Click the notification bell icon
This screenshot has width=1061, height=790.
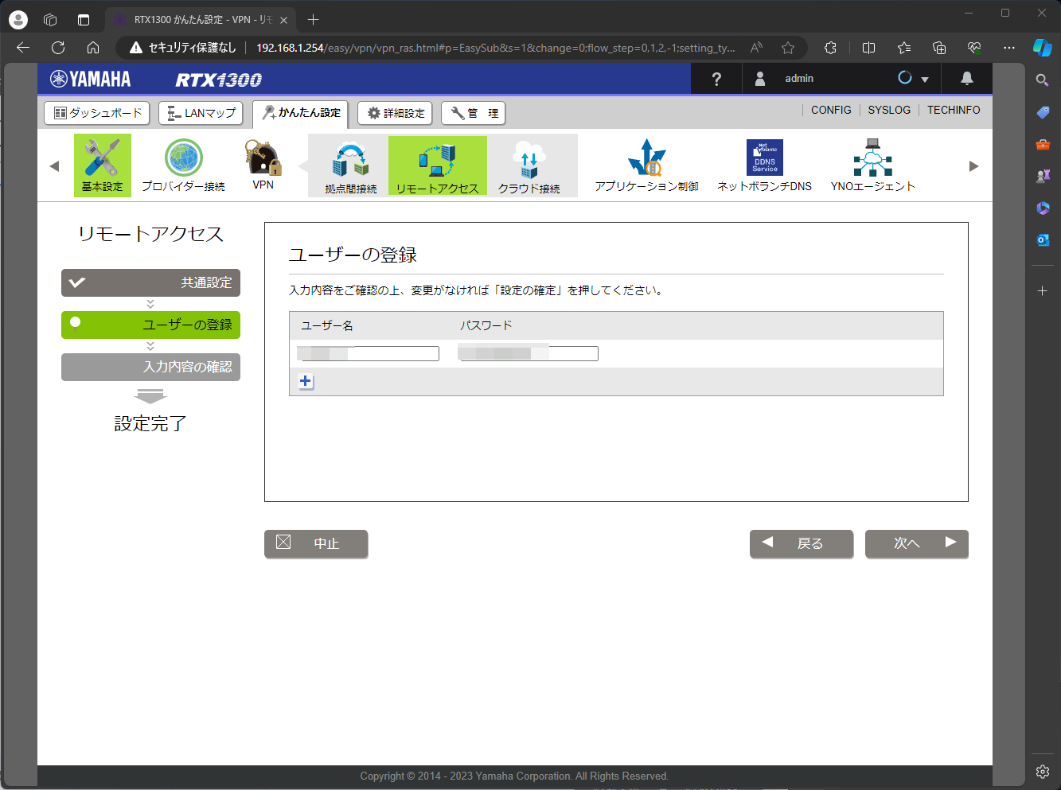(966, 78)
